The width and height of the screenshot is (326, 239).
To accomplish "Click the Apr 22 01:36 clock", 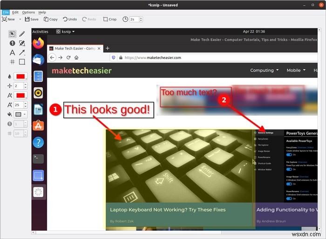I will (254, 31).
